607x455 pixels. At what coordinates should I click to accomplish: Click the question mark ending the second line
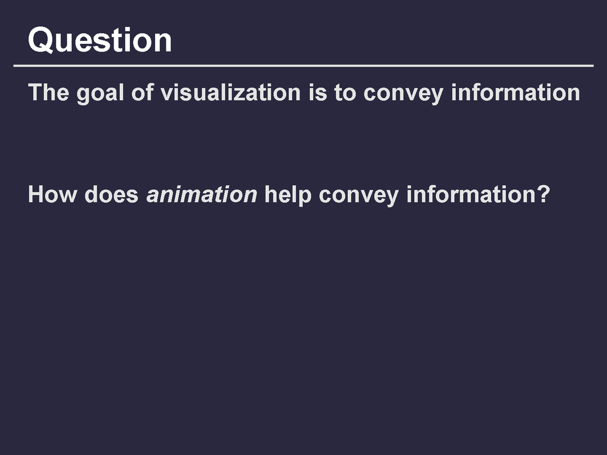click(x=542, y=194)
